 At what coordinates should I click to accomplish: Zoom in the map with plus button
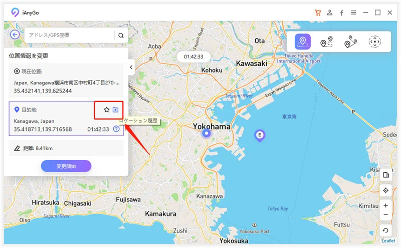coord(385,205)
